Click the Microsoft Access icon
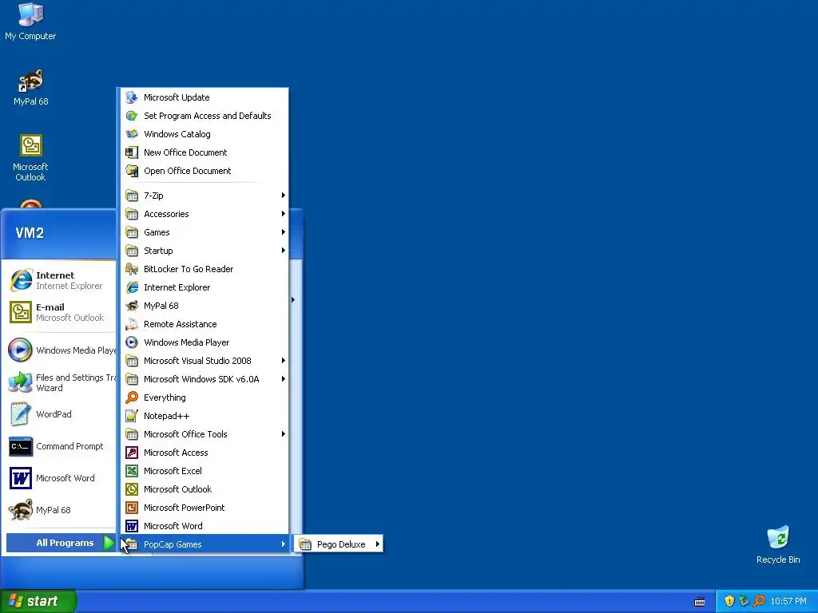The width and height of the screenshot is (818, 613). pyautogui.click(x=132, y=453)
